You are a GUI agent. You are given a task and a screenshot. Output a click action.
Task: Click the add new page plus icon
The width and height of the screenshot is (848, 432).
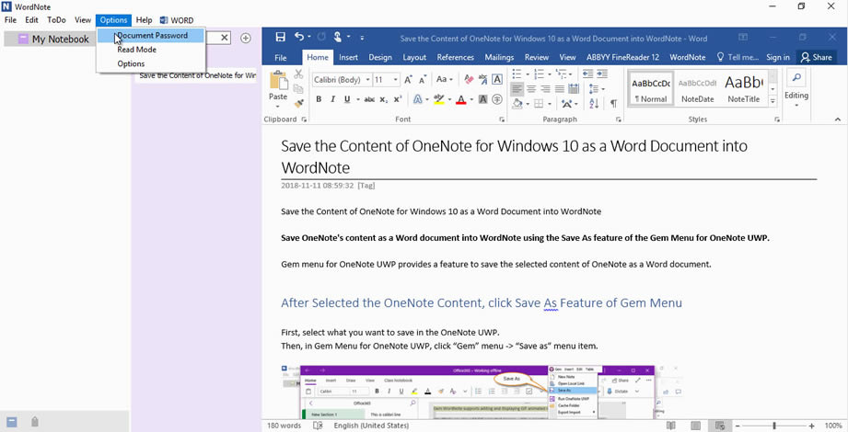click(x=246, y=39)
